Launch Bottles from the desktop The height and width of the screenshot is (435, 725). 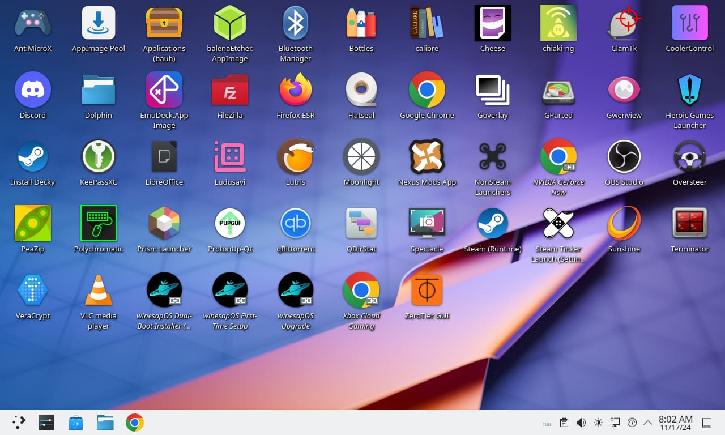tap(361, 23)
